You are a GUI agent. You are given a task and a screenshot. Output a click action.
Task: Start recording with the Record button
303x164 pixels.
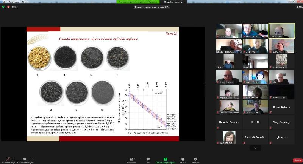point(183,159)
